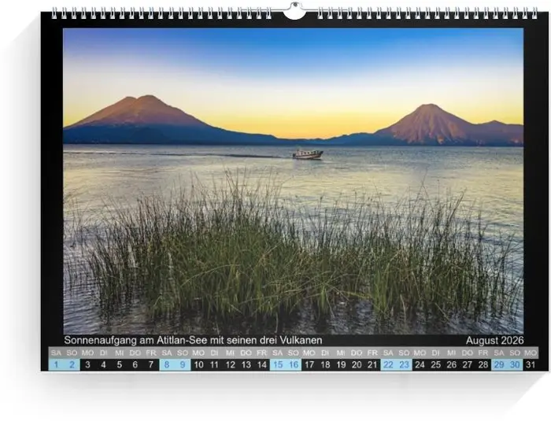Click the Sonnenaufgang am Atitlan-See caption

point(193,341)
